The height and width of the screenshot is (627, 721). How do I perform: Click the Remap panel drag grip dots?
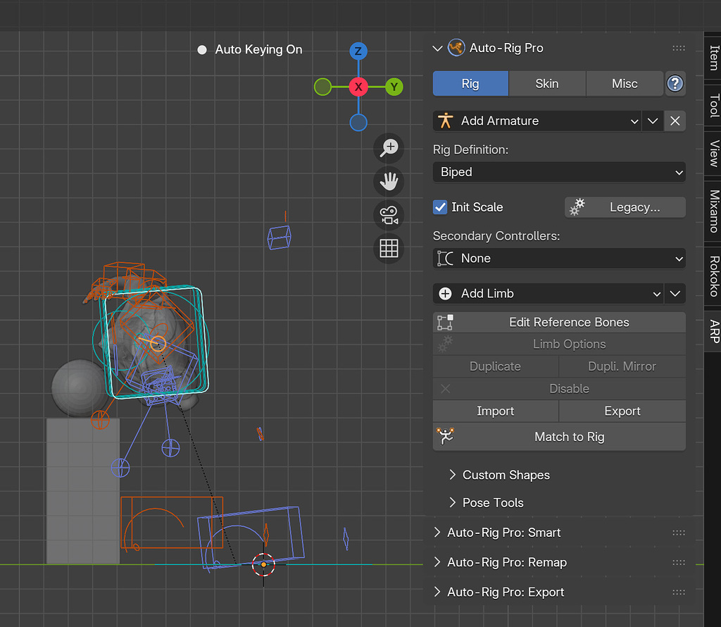click(679, 563)
